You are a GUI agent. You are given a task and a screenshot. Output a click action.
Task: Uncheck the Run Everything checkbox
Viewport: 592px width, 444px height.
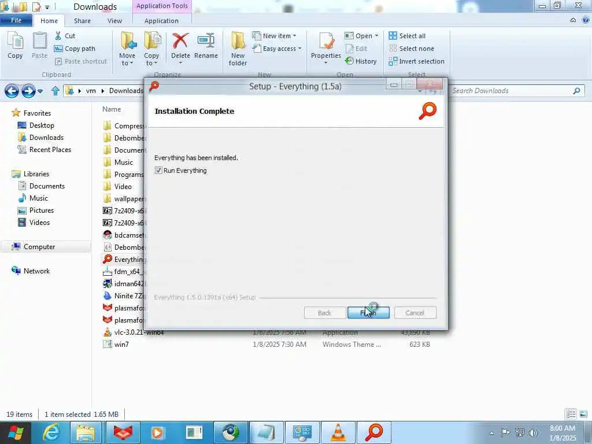(x=158, y=171)
